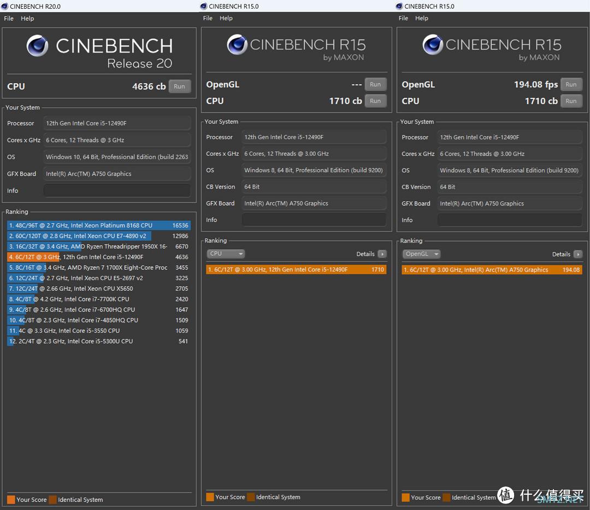Open the File menu in Cinebench R20 window
This screenshot has height=510, width=590.
[9, 19]
